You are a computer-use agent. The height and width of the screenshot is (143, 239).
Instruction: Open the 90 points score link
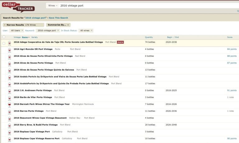point(232,138)
